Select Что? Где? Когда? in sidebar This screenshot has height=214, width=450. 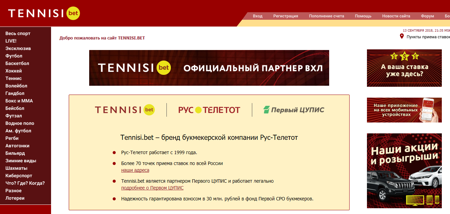(x=25, y=183)
